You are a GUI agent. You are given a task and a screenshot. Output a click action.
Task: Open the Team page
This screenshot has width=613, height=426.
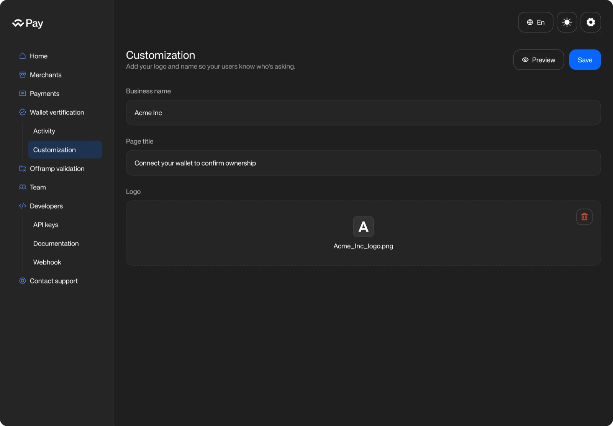(38, 187)
